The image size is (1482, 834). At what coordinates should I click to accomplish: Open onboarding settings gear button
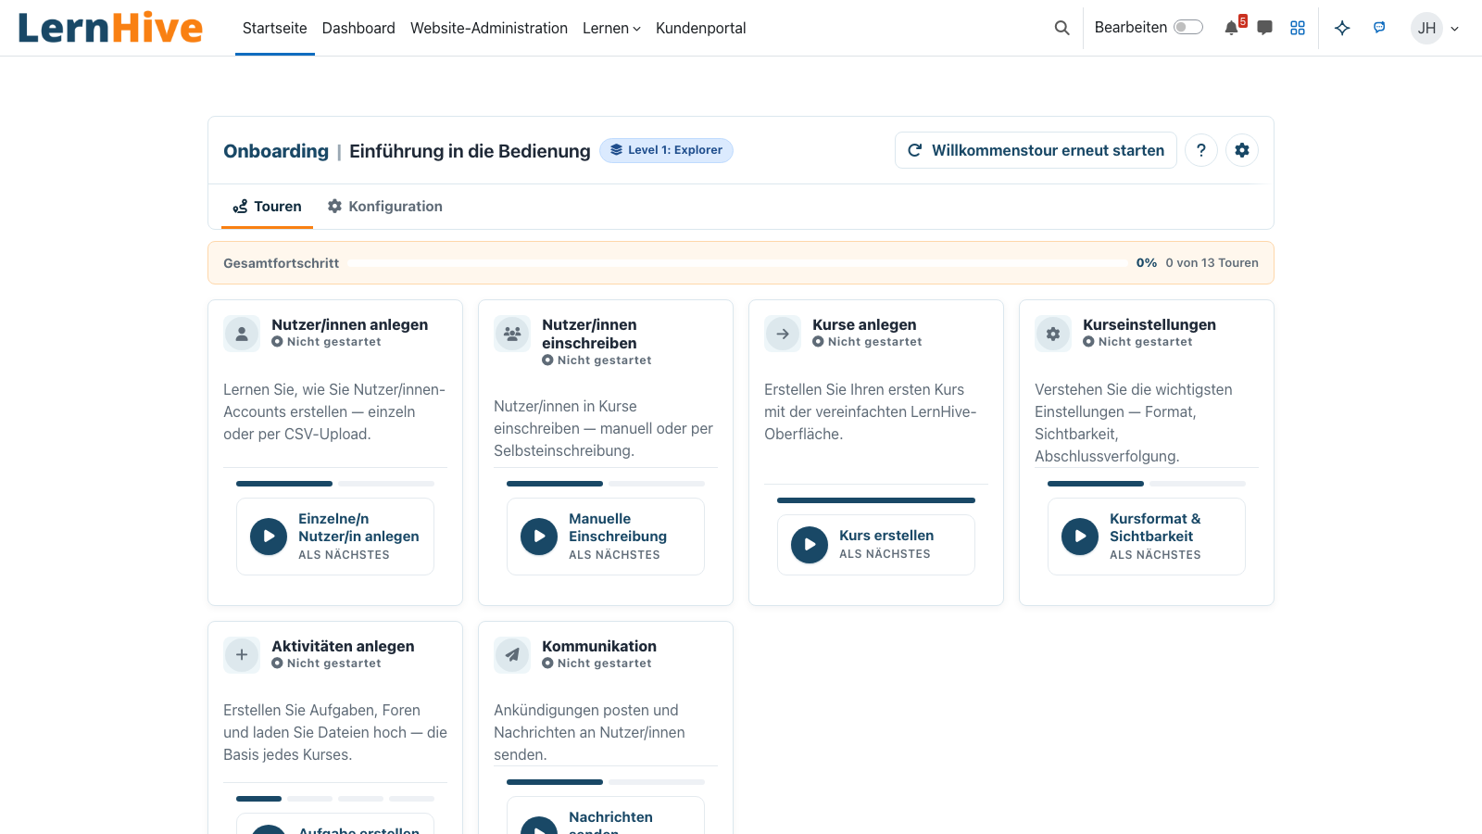pos(1242,150)
